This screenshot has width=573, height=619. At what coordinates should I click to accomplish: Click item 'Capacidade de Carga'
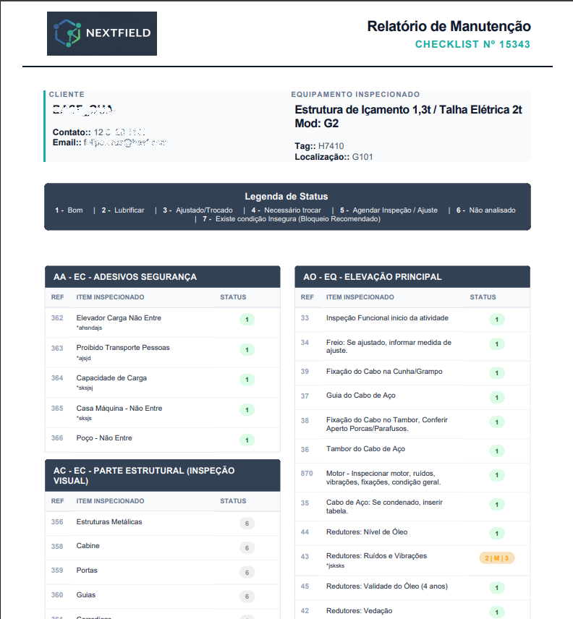(x=111, y=377)
